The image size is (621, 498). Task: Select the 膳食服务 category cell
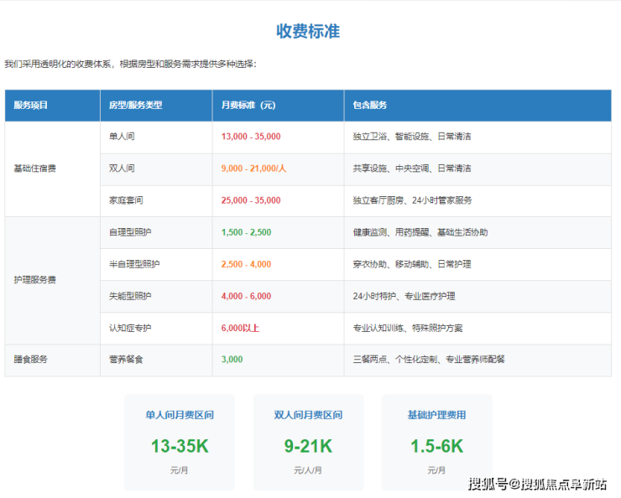pos(31,360)
